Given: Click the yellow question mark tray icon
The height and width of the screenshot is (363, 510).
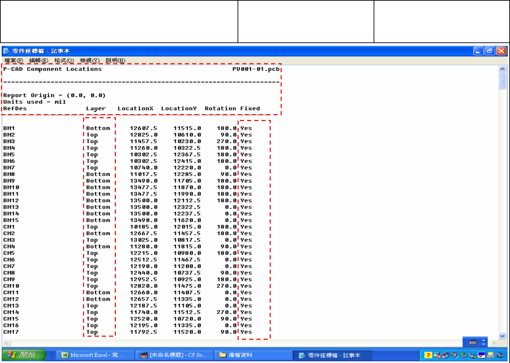Looking at the screenshot, I should (428, 355).
